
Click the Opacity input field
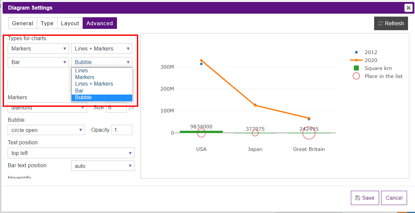point(122,130)
